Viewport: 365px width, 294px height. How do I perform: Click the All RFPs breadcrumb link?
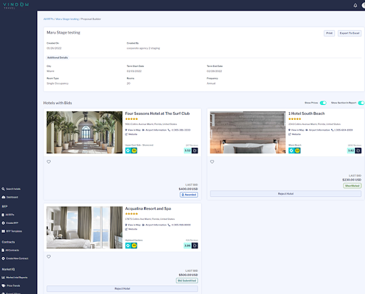point(48,19)
